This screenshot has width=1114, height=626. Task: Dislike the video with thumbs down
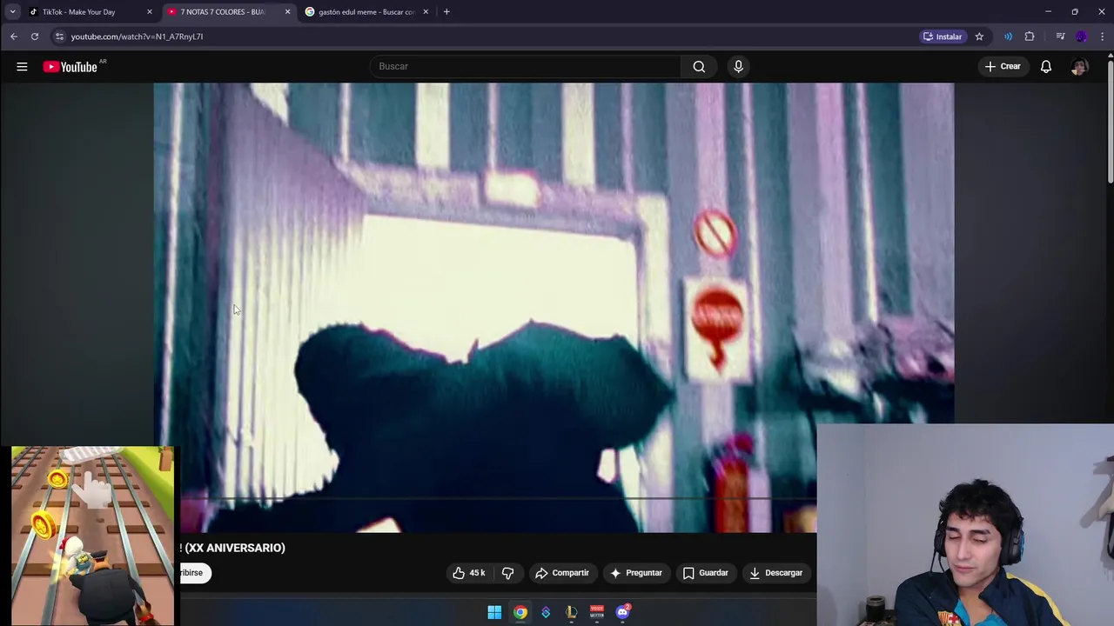pos(507,573)
